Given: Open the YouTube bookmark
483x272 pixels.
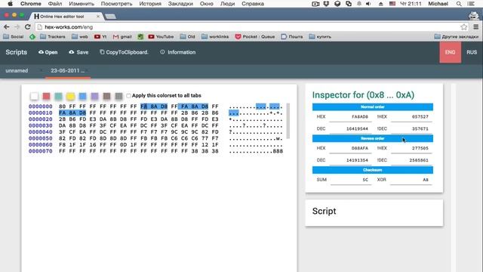Looking at the screenshot, I should 161,36.
